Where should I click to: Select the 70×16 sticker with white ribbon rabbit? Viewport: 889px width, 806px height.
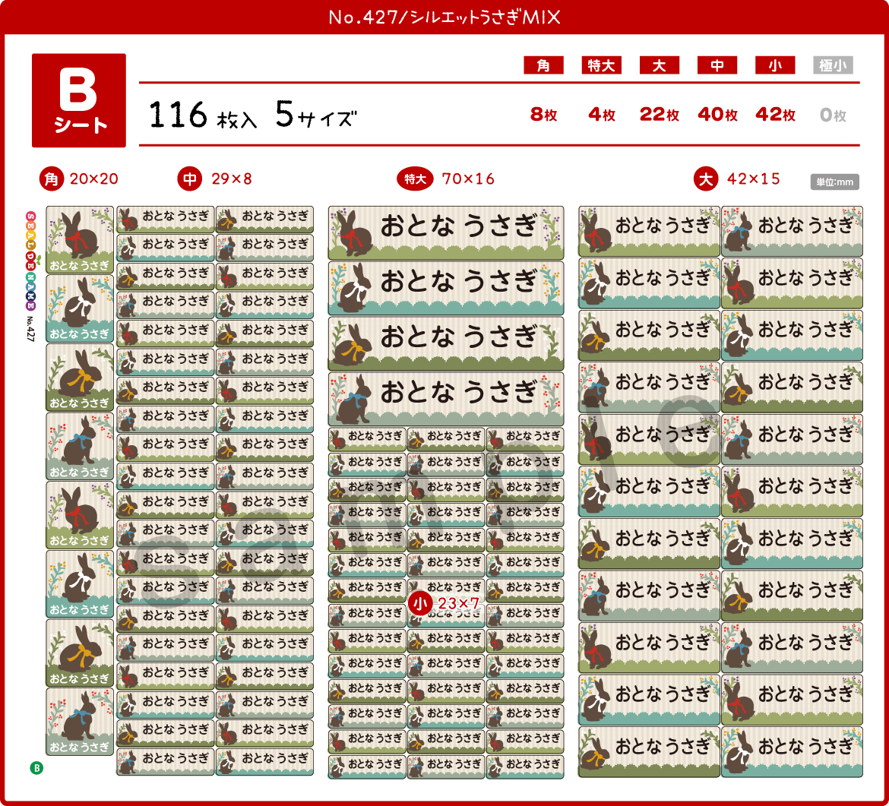(x=446, y=288)
